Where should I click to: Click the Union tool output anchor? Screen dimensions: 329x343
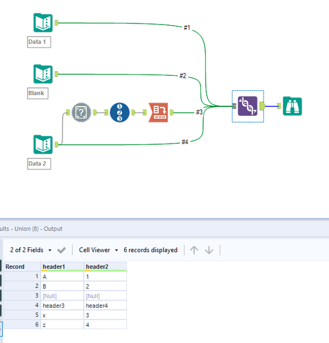262,106
